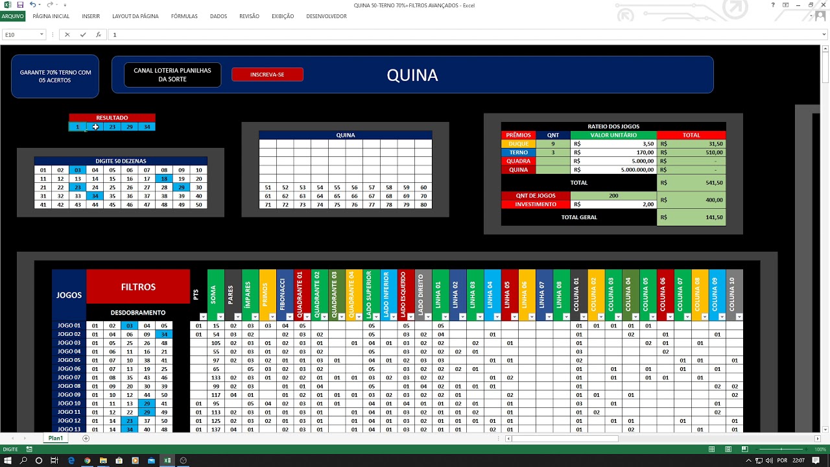This screenshot has height=467, width=830.
Task: Open the ÍMPARES column filter dropdown
Action: click(255, 317)
